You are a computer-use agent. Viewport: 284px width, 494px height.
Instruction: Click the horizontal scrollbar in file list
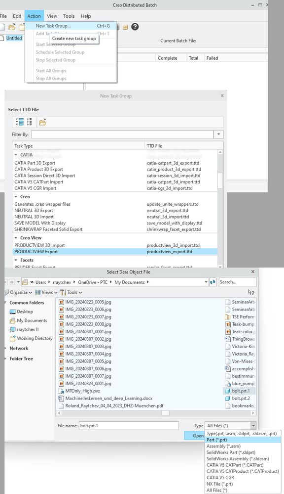pos(155,413)
